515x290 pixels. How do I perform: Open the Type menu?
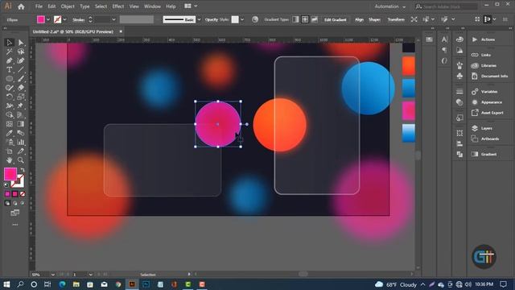[x=84, y=6]
